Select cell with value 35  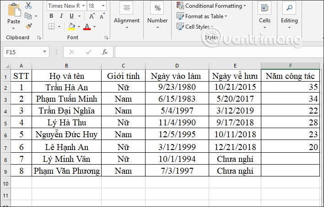(x=290, y=87)
